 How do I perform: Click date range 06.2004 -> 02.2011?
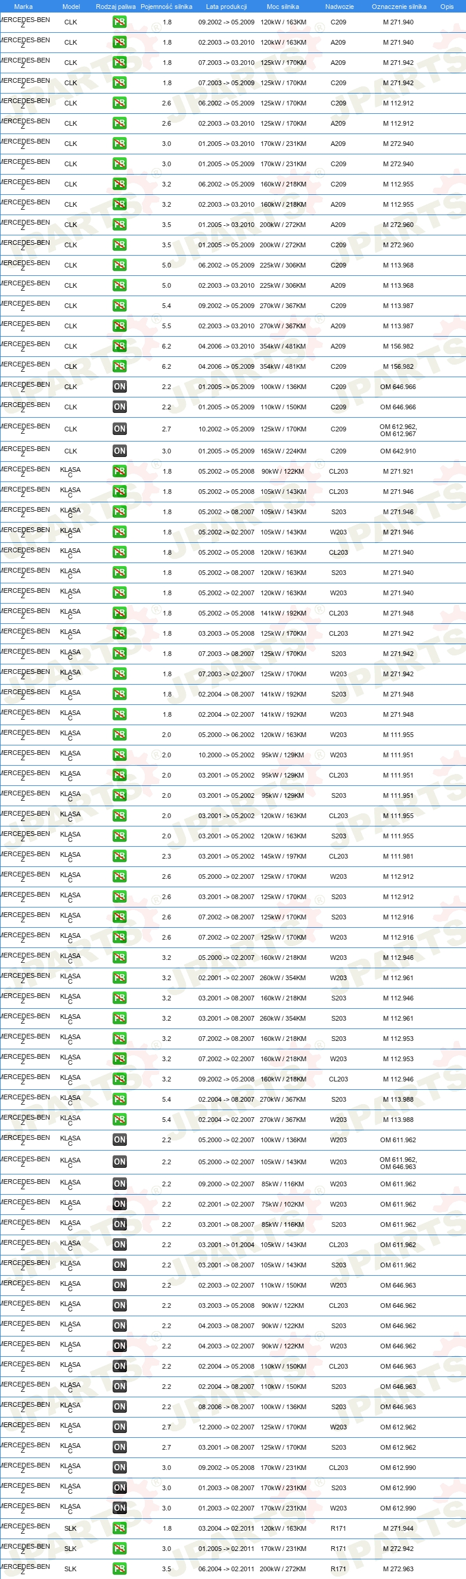tap(226, 1569)
